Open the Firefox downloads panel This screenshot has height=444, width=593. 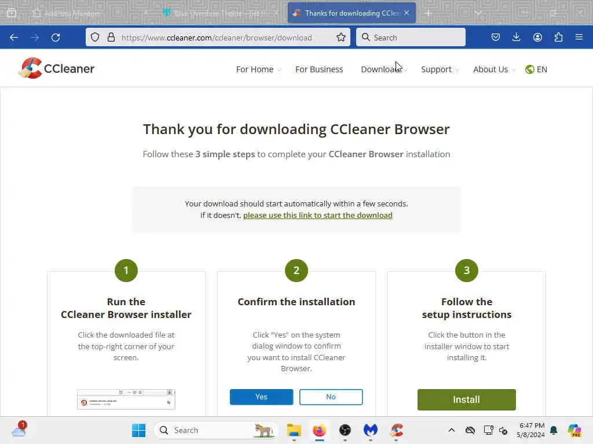click(516, 37)
